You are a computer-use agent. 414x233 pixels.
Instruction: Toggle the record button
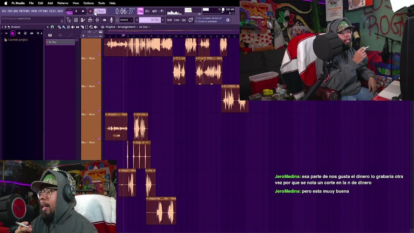[90, 11]
